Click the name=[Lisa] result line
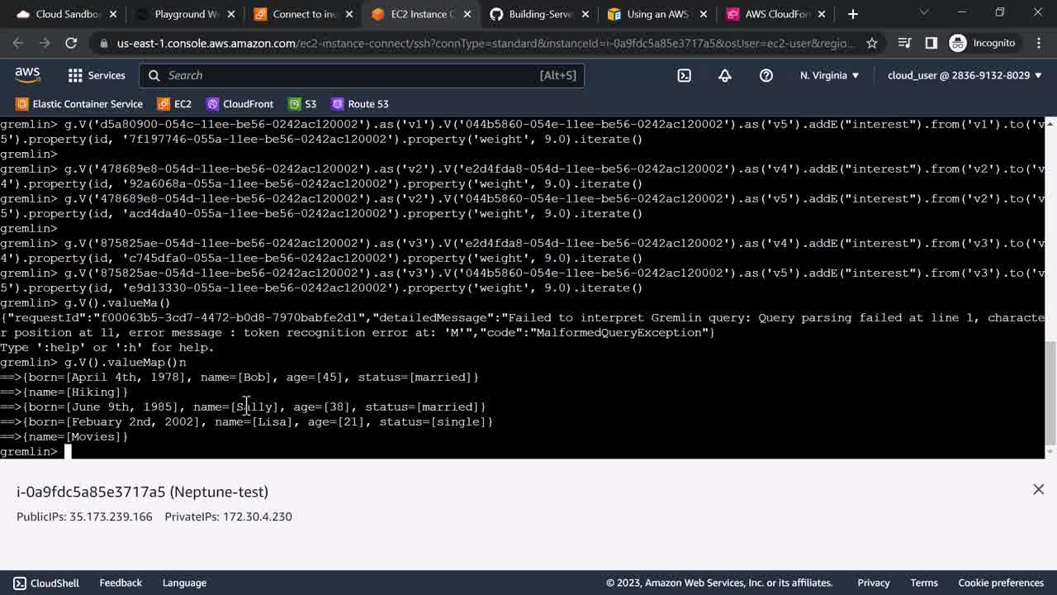This screenshot has height=595, width=1057. (246, 421)
